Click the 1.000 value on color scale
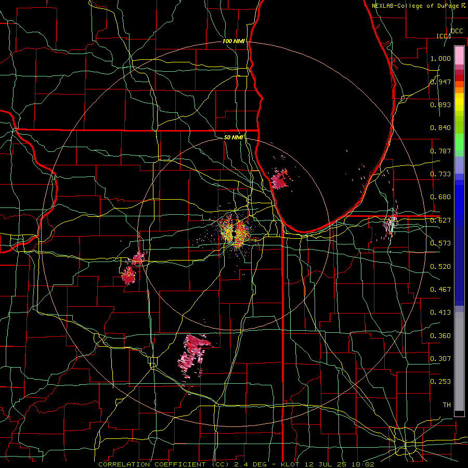The width and height of the screenshot is (468, 468). click(440, 58)
